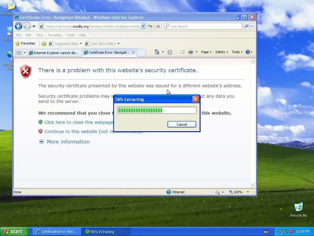Click the red shield error icon

26,71
